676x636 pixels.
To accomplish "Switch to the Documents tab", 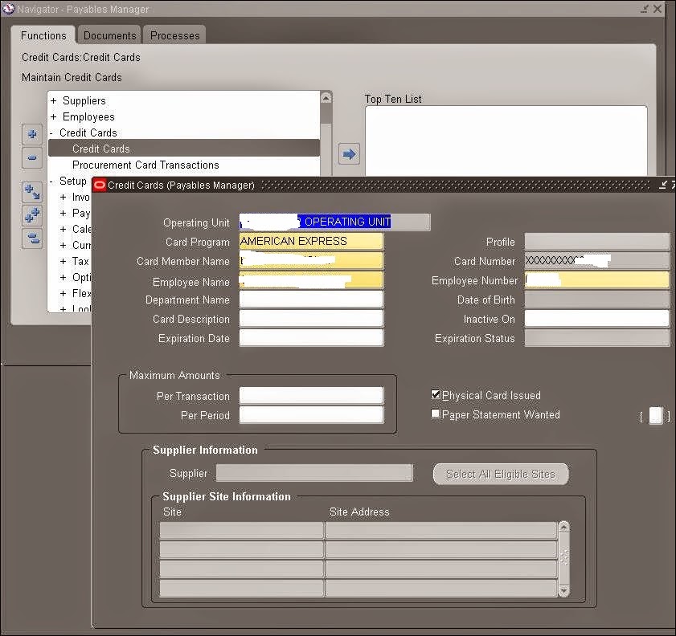I will pyautogui.click(x=109, y=35).
